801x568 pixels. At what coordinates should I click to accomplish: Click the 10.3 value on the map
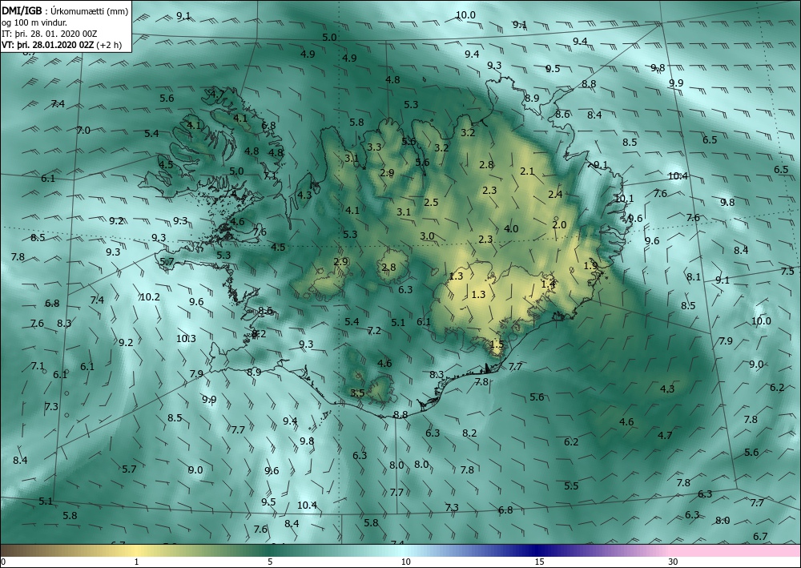pos(186,338)
